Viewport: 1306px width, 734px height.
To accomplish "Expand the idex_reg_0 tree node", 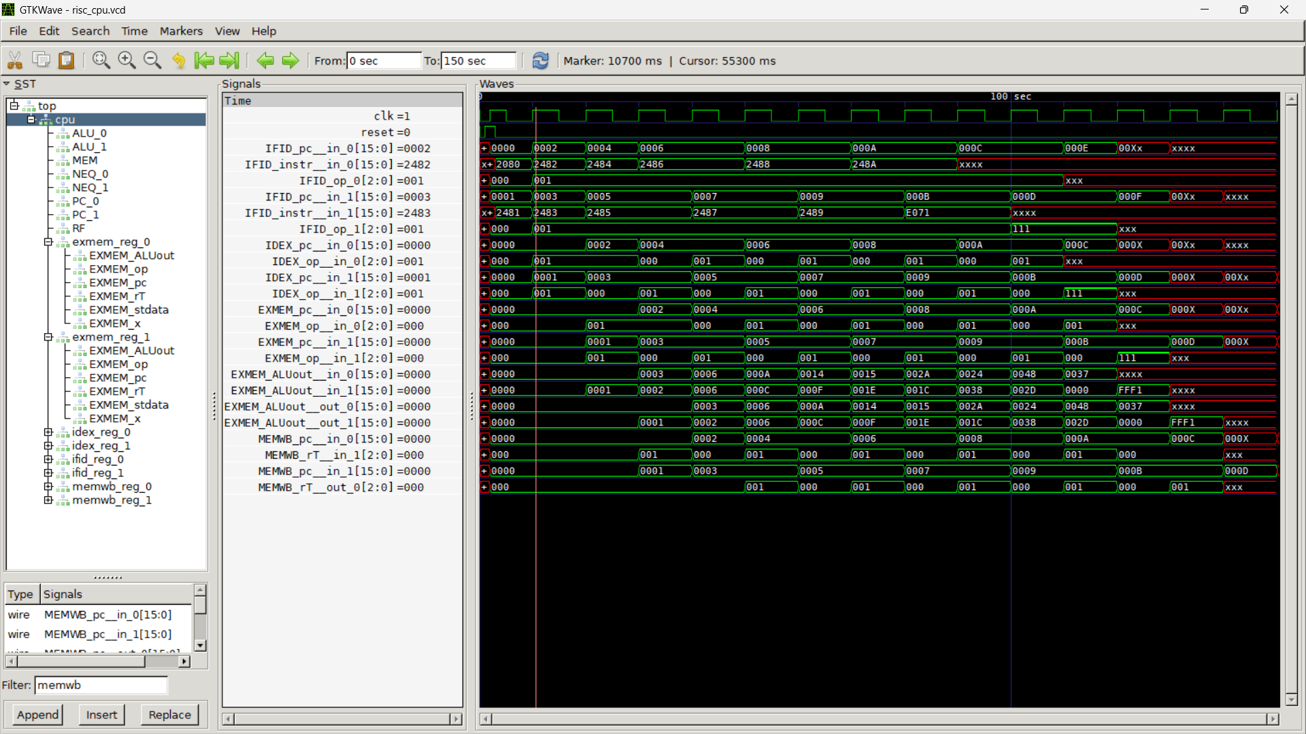I will (48, 432).
